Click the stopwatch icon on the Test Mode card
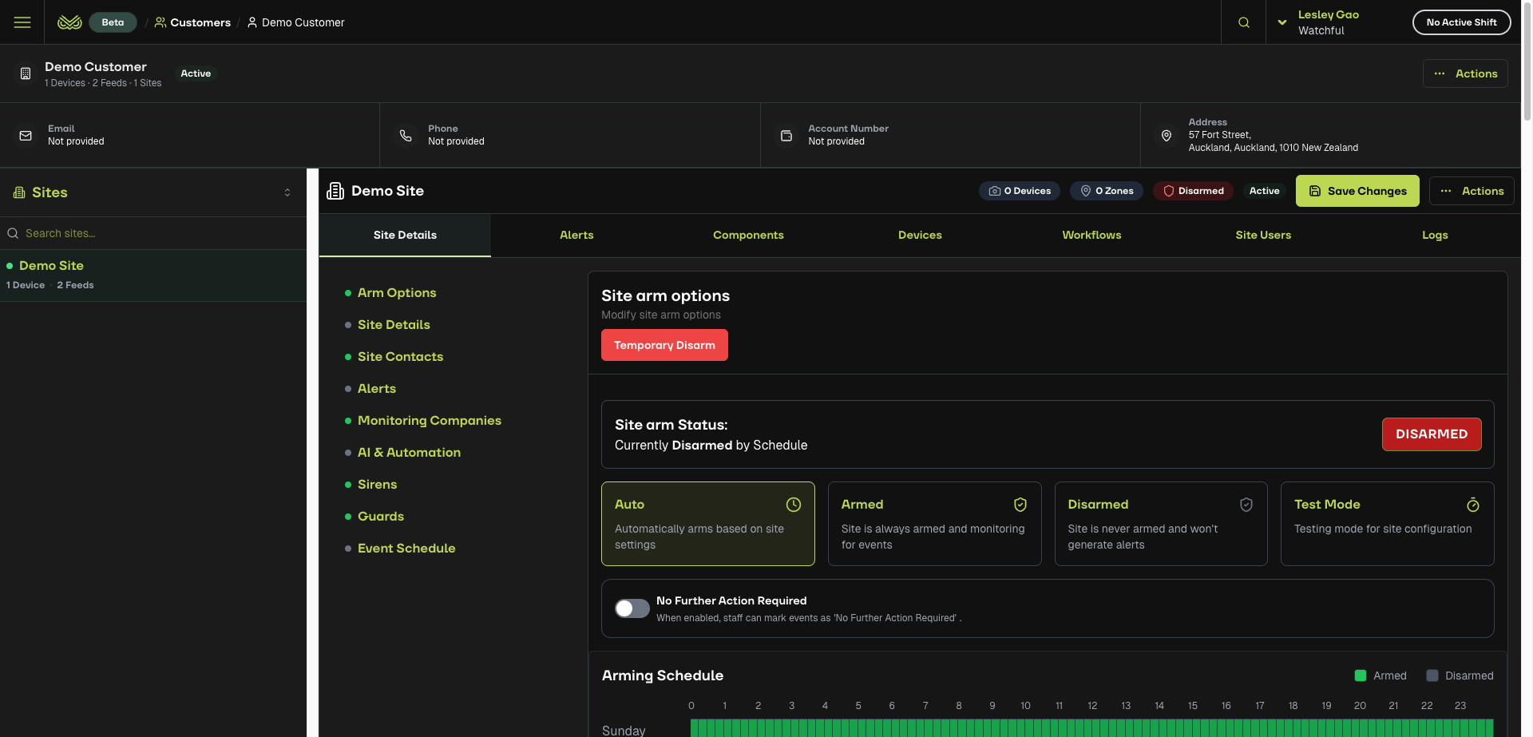This screenshot has width=1533, height=737. [x=1472, y=505]
